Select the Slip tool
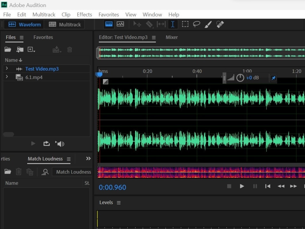The image size is (305, 229). (x=161, y=24)
